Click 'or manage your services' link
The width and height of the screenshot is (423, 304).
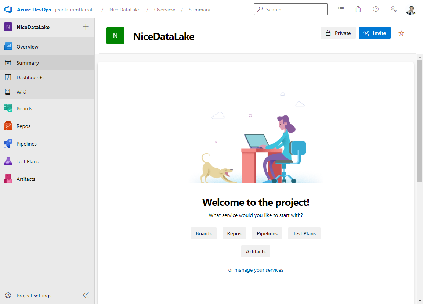point(256,270)
